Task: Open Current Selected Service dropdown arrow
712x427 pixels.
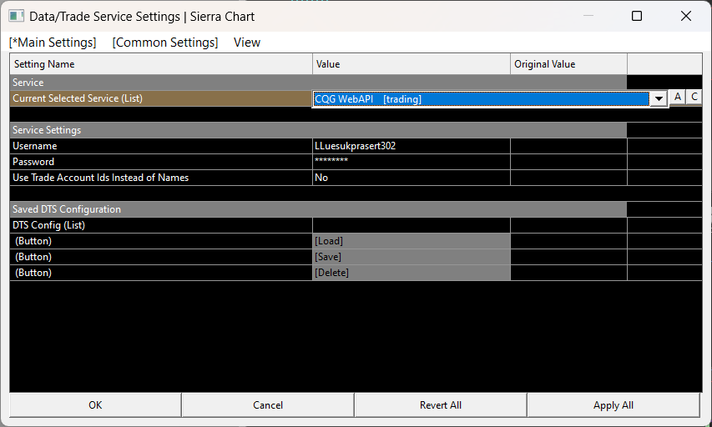Action: click(x=659, y=98)
